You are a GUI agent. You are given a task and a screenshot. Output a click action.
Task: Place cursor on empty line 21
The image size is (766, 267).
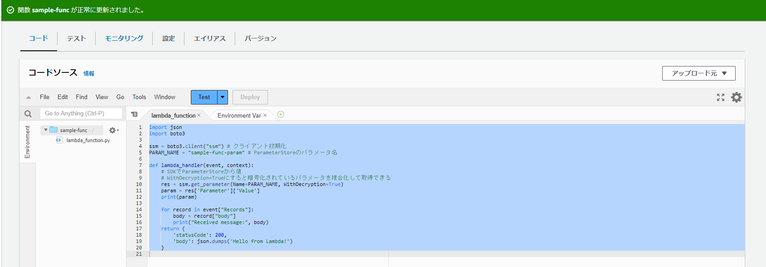tap(446, 254)
